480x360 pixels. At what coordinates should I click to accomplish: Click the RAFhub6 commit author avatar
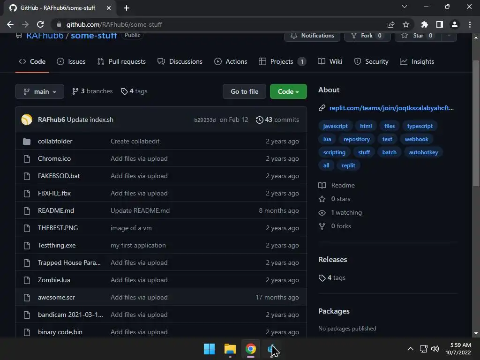pyautogui.click(x=27, y=120)
